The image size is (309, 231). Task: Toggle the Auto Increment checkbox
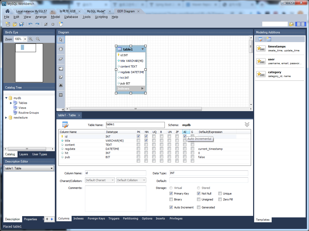point(171,207)
